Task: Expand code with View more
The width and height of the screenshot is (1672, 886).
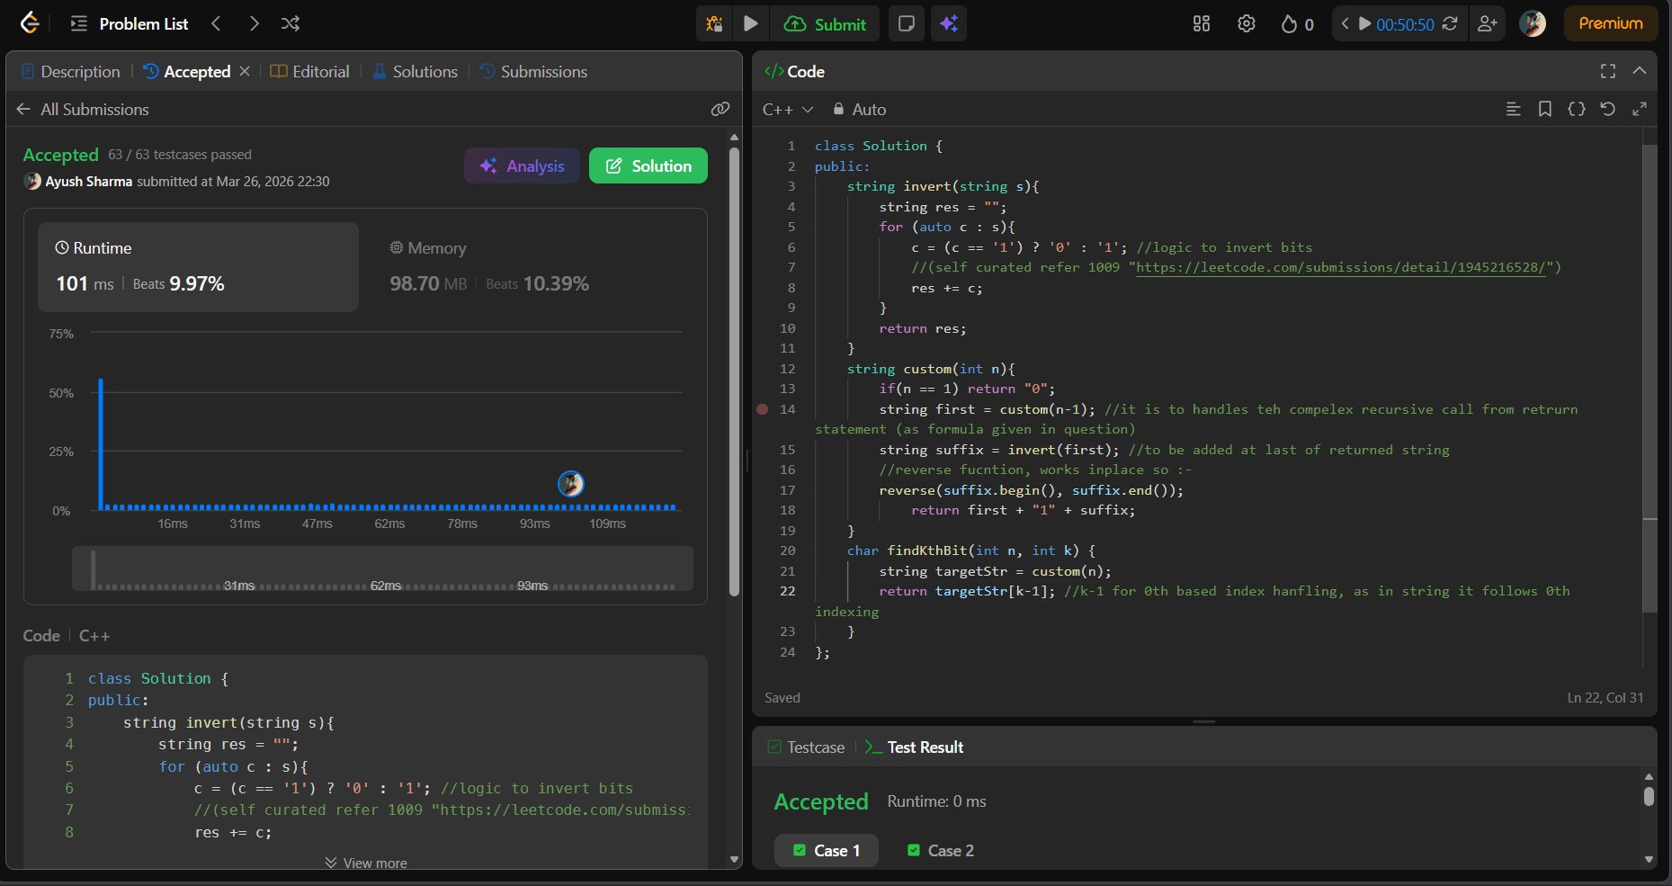Action: 366,863
